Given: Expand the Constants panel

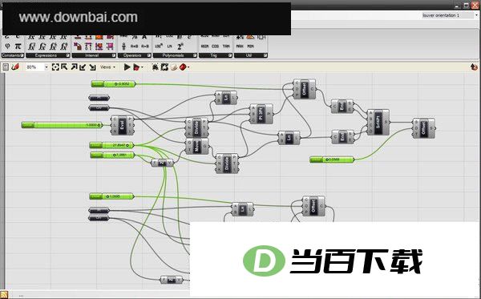Looking at the screenshot, I should click(x=22, y=55).
